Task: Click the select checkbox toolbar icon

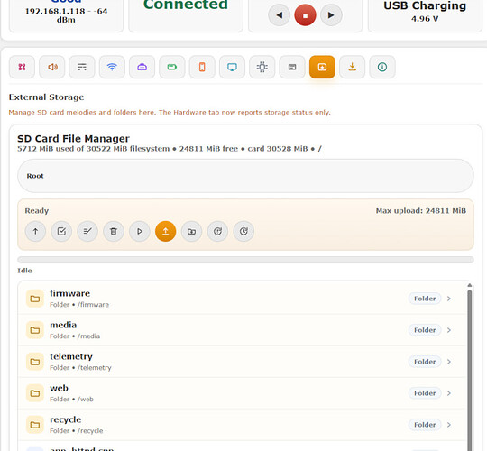Action: pyautogui.click(x=61, y=232)
